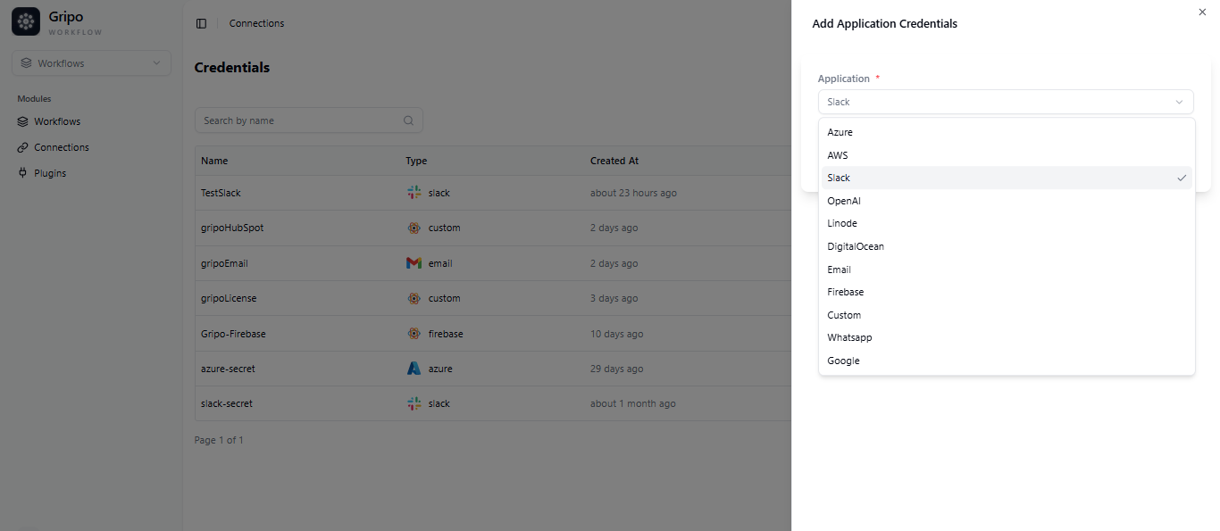1220x531 pixels.
Task: Click the TestSlack credential name
Action: click(x=220, y=193)
